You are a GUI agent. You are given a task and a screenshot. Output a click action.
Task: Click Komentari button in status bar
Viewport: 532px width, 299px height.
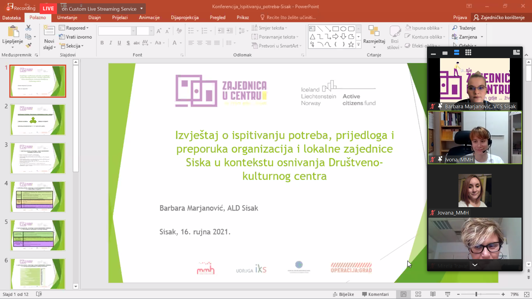pyautogui.click(x=375, y=294)
